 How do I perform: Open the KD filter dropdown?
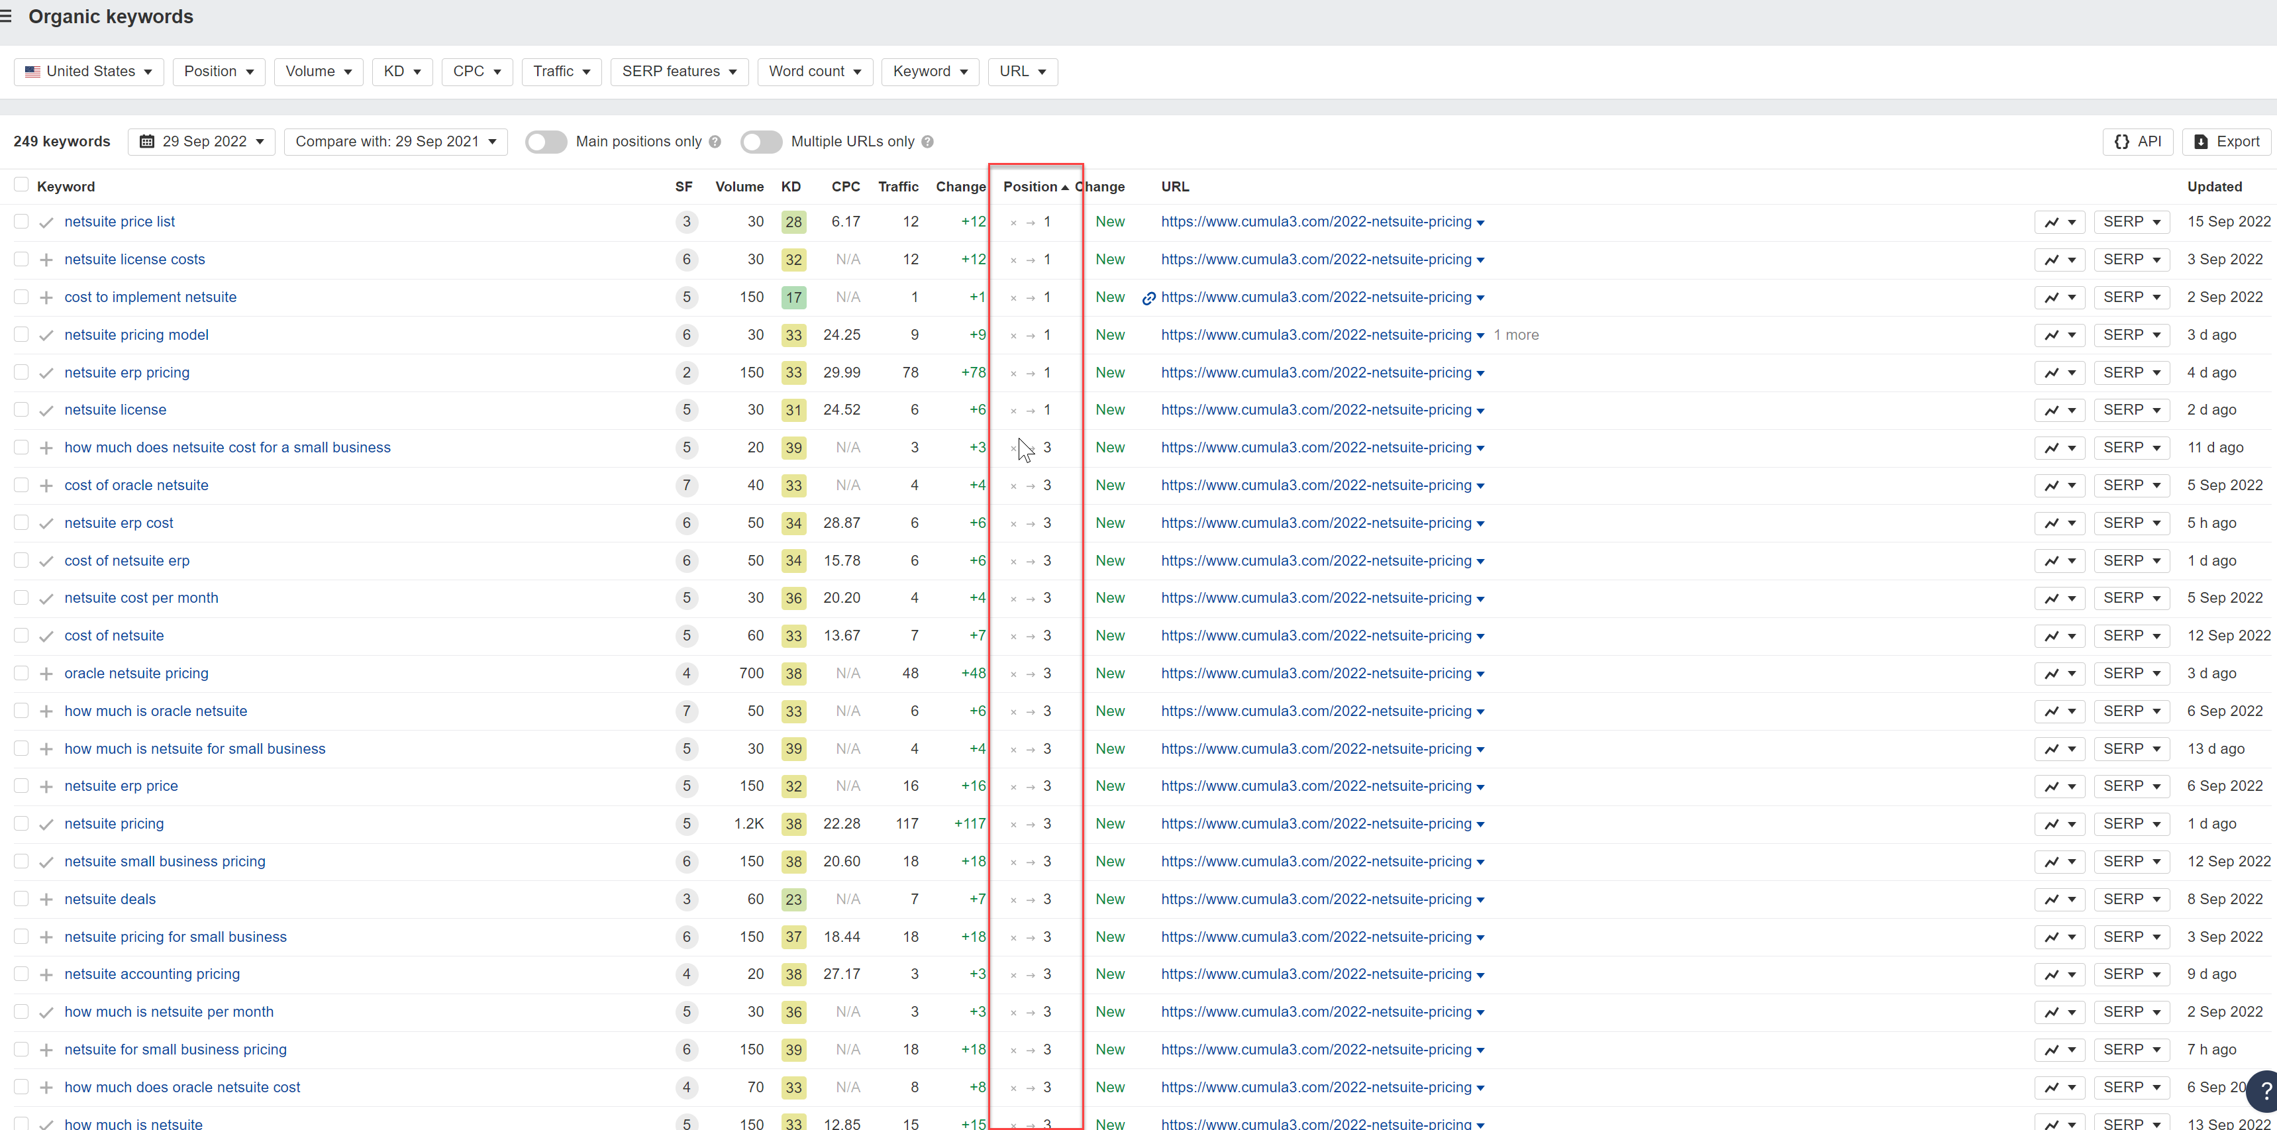[x=402, y=72]
